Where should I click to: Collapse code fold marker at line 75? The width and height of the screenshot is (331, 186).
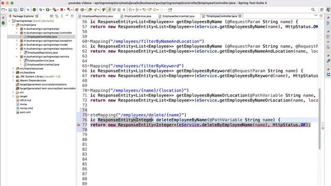[88, 115]
